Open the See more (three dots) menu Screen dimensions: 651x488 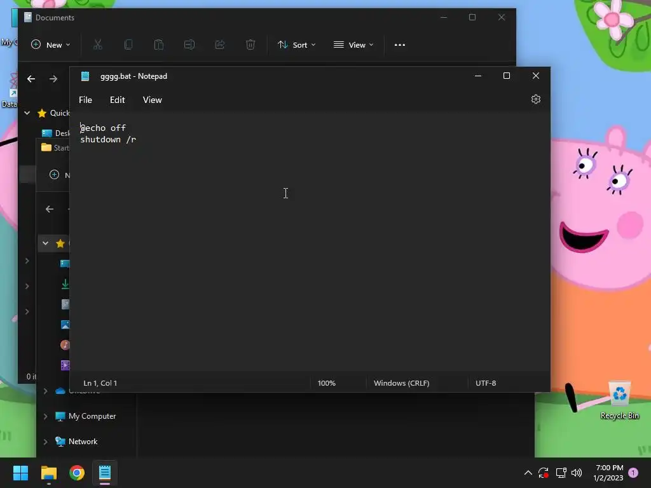point(399,45)
